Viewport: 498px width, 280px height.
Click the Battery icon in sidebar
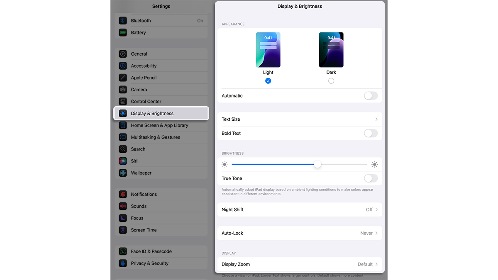point(123,32)
